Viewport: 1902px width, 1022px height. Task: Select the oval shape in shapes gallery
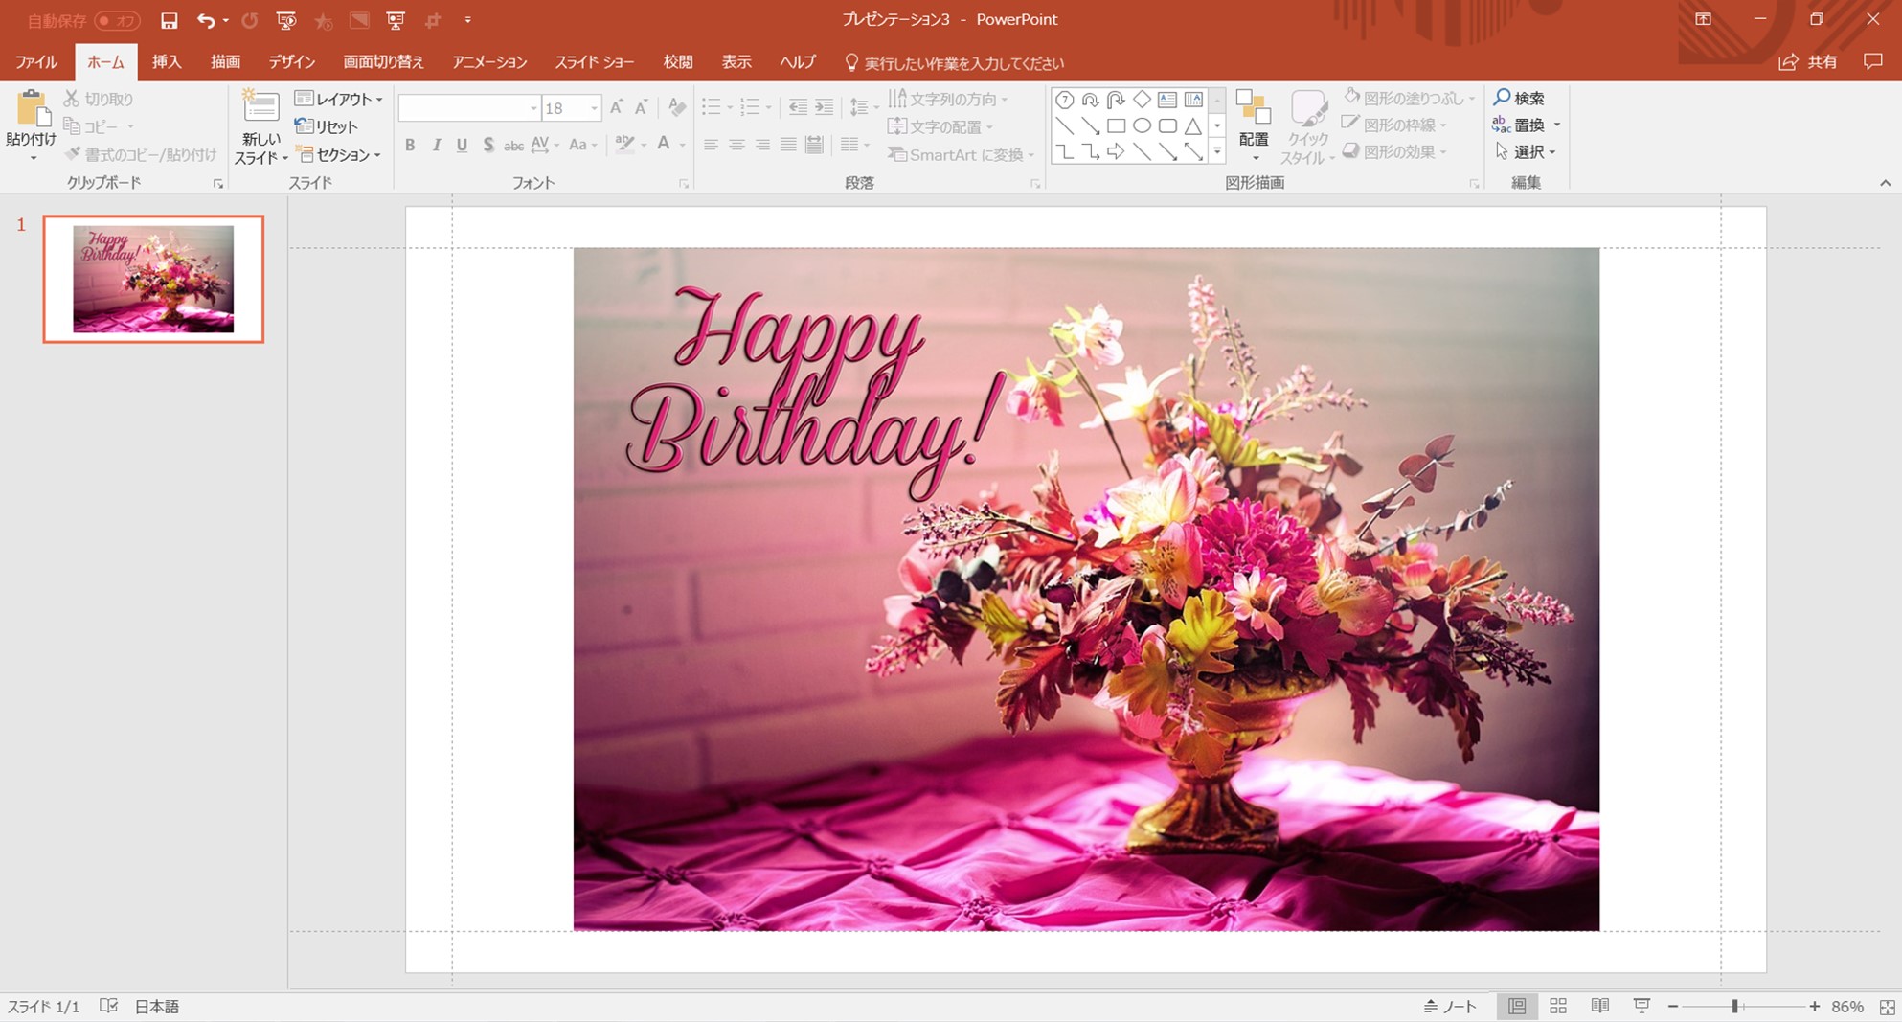click(x=1142, y=125)
